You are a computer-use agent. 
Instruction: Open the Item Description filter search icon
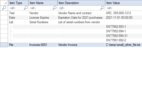[102, 8]
